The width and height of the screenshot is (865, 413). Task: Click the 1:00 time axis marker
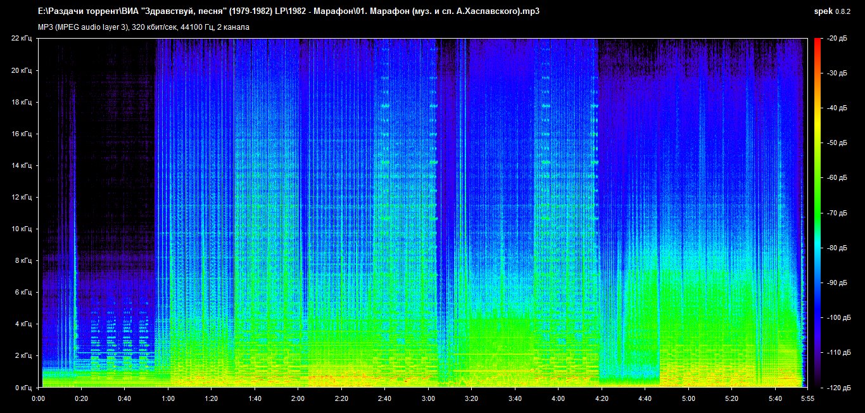(168, 398)
